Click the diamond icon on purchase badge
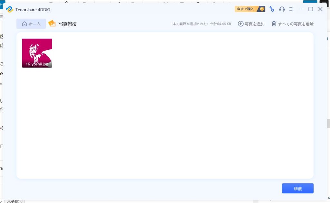 (262, 9)
